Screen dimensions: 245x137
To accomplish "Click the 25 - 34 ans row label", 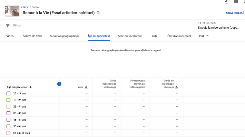I will pos(20,107).
